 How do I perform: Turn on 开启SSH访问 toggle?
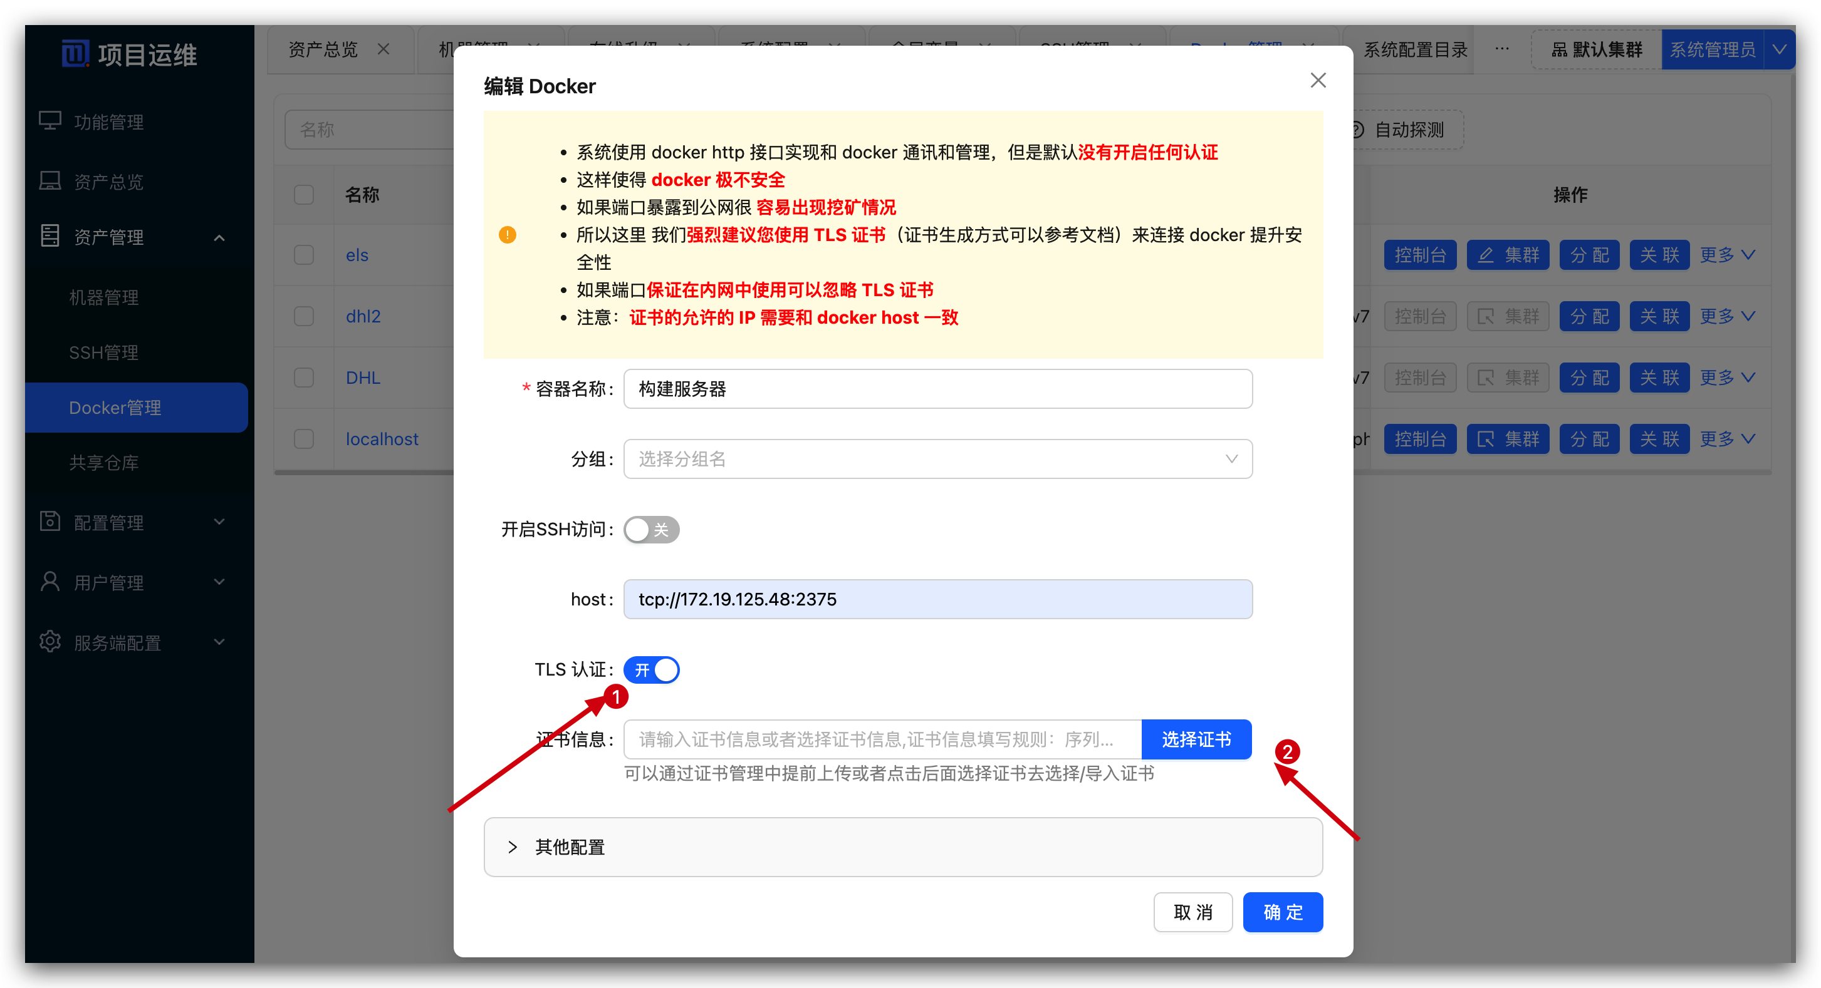651,530
